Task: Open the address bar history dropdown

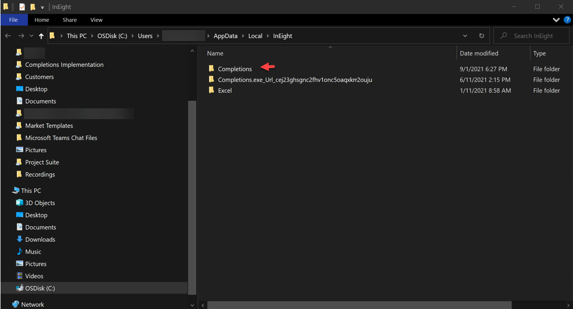Action: (x=465, y=36)
